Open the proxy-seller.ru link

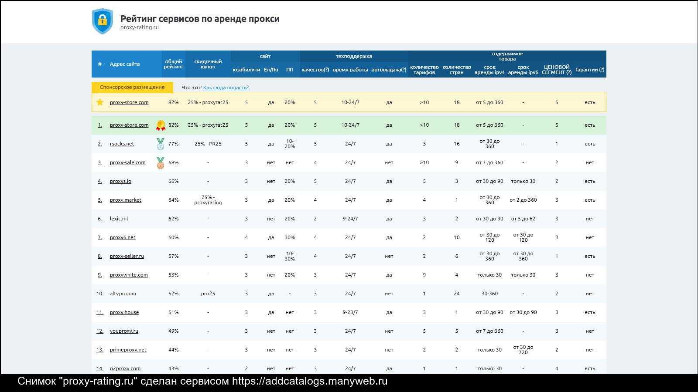tap(127, 256)
